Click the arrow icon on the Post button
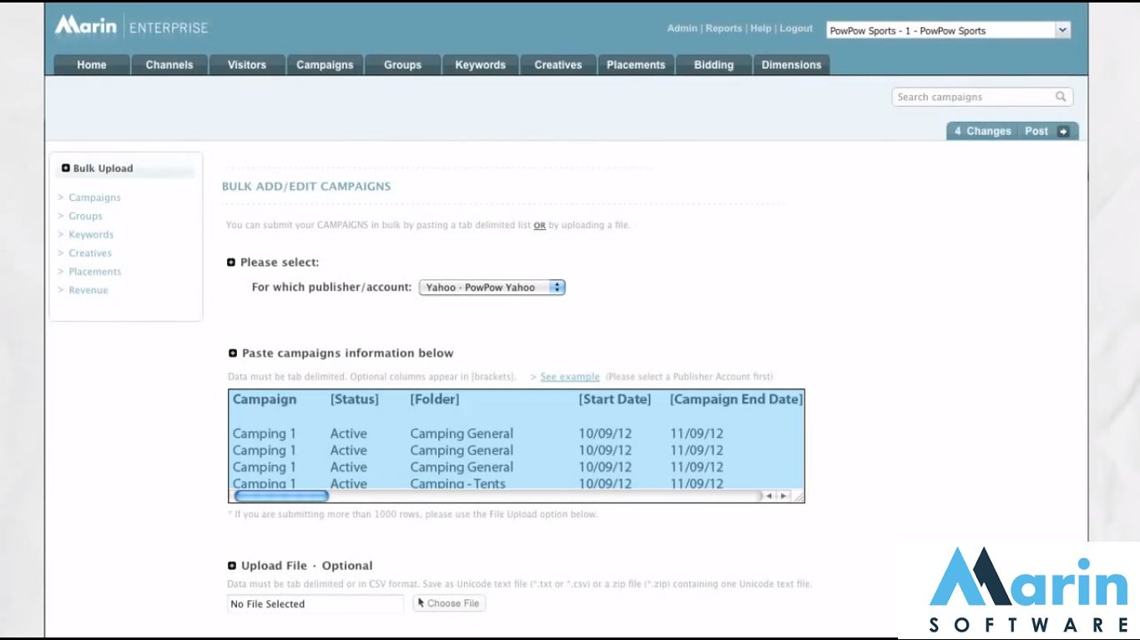Image resolution: width=1140 pixels, height=640 pixels. tap(1063, 131)
